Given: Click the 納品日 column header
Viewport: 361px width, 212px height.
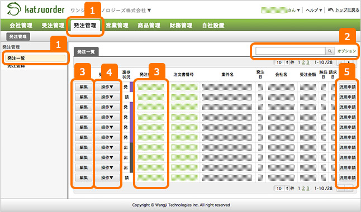Looking at the screenshot, I should (x=323, y=75).
